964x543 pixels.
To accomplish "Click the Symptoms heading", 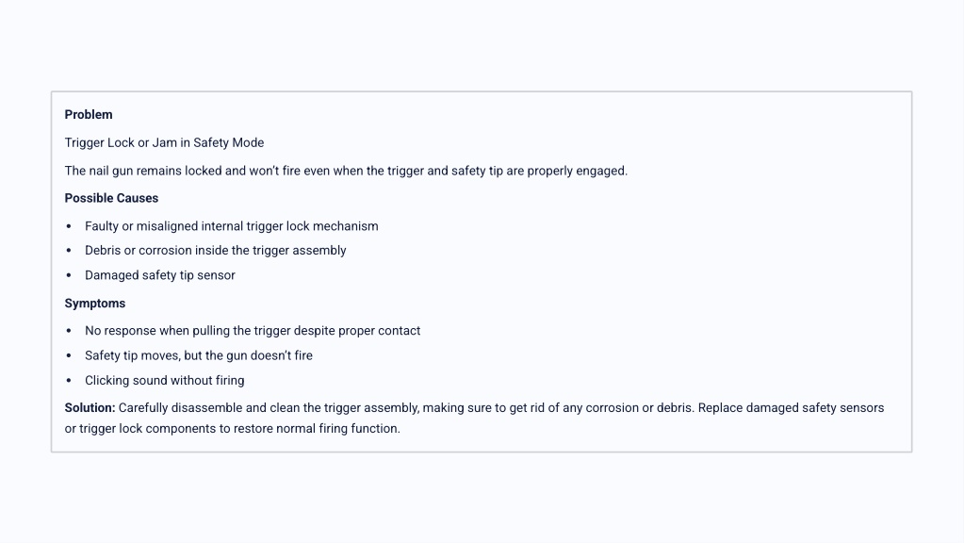I will click(x=94, y=304).
